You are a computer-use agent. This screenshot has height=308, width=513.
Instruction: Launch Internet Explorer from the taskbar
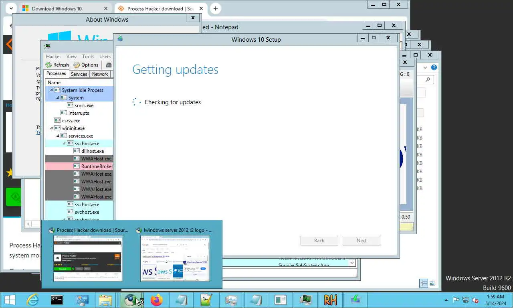(x=32, y=300)
